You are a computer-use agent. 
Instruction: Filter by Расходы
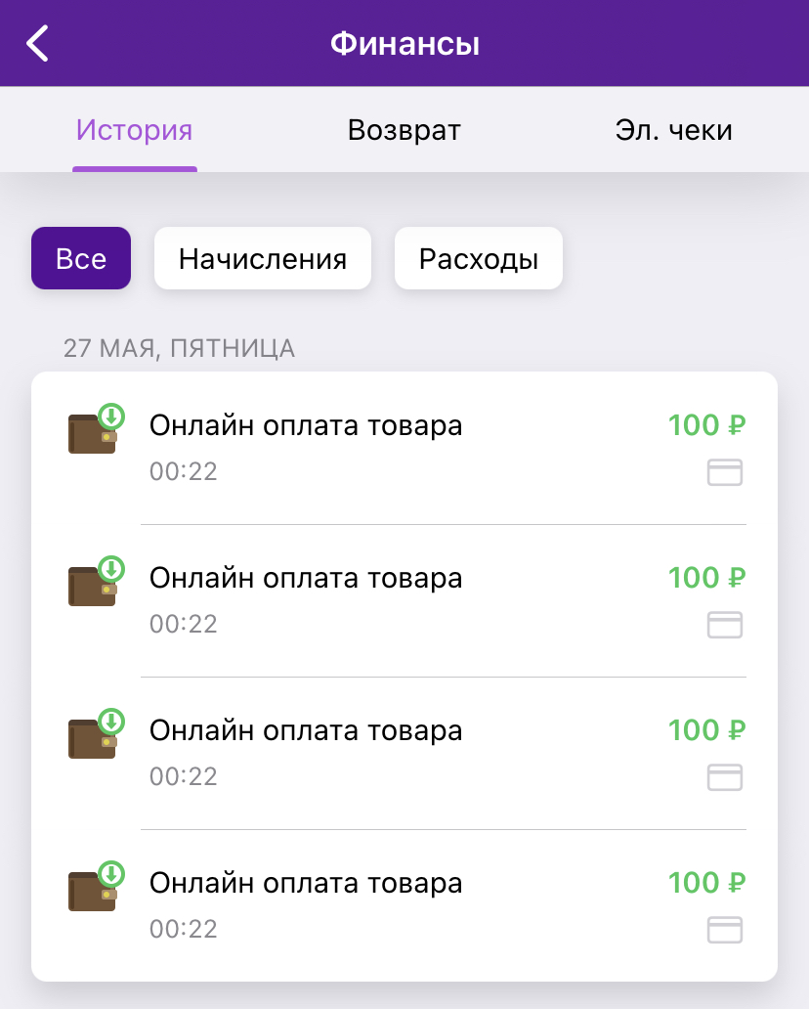click(479, 258)
